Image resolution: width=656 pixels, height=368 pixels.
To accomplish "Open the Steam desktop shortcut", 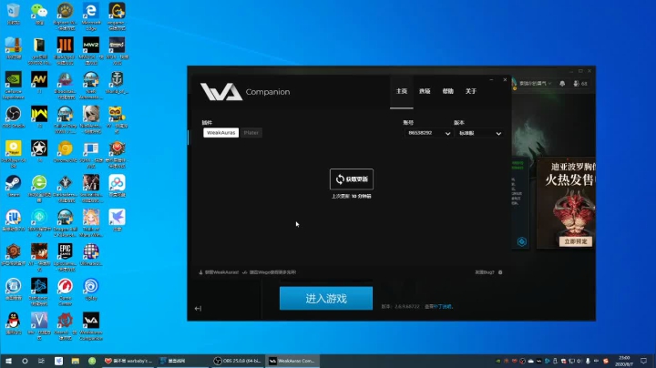I will tap(14, 186).
